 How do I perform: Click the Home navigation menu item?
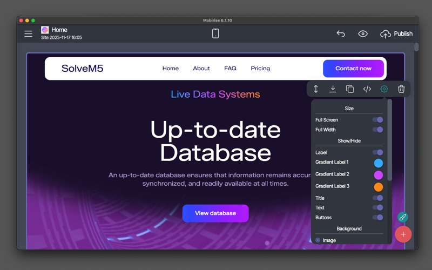(170, 69)
